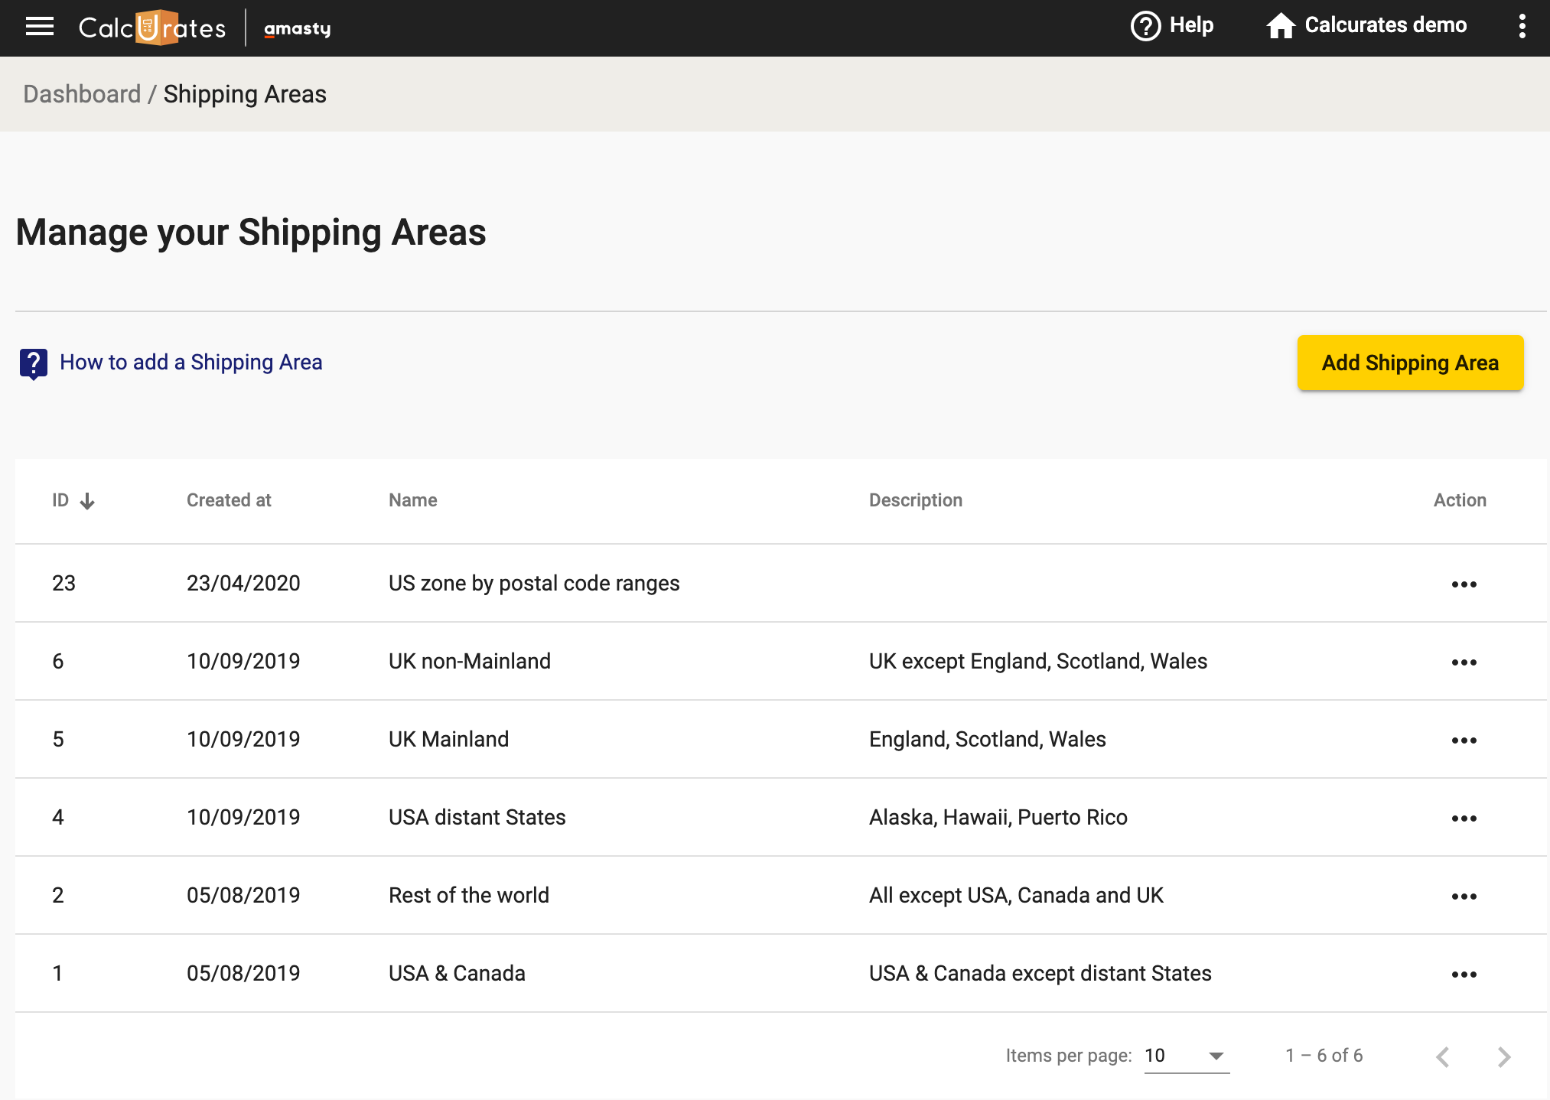Open Help via the question mark icon
Viewport: 1550px width, 1100px height.
[1145, 25]
